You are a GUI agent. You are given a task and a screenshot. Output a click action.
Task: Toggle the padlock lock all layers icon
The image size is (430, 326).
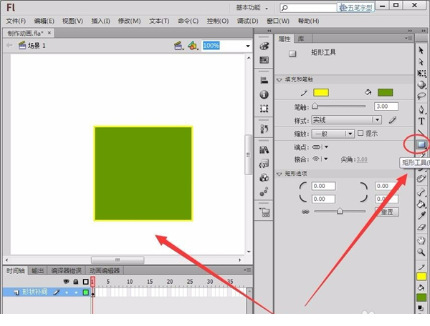click(76, 281)
